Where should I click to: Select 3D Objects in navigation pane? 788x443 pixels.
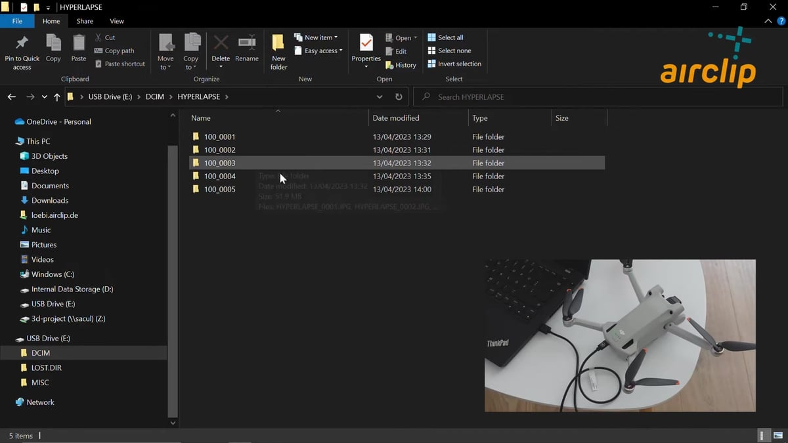click(x=49, y=156)
